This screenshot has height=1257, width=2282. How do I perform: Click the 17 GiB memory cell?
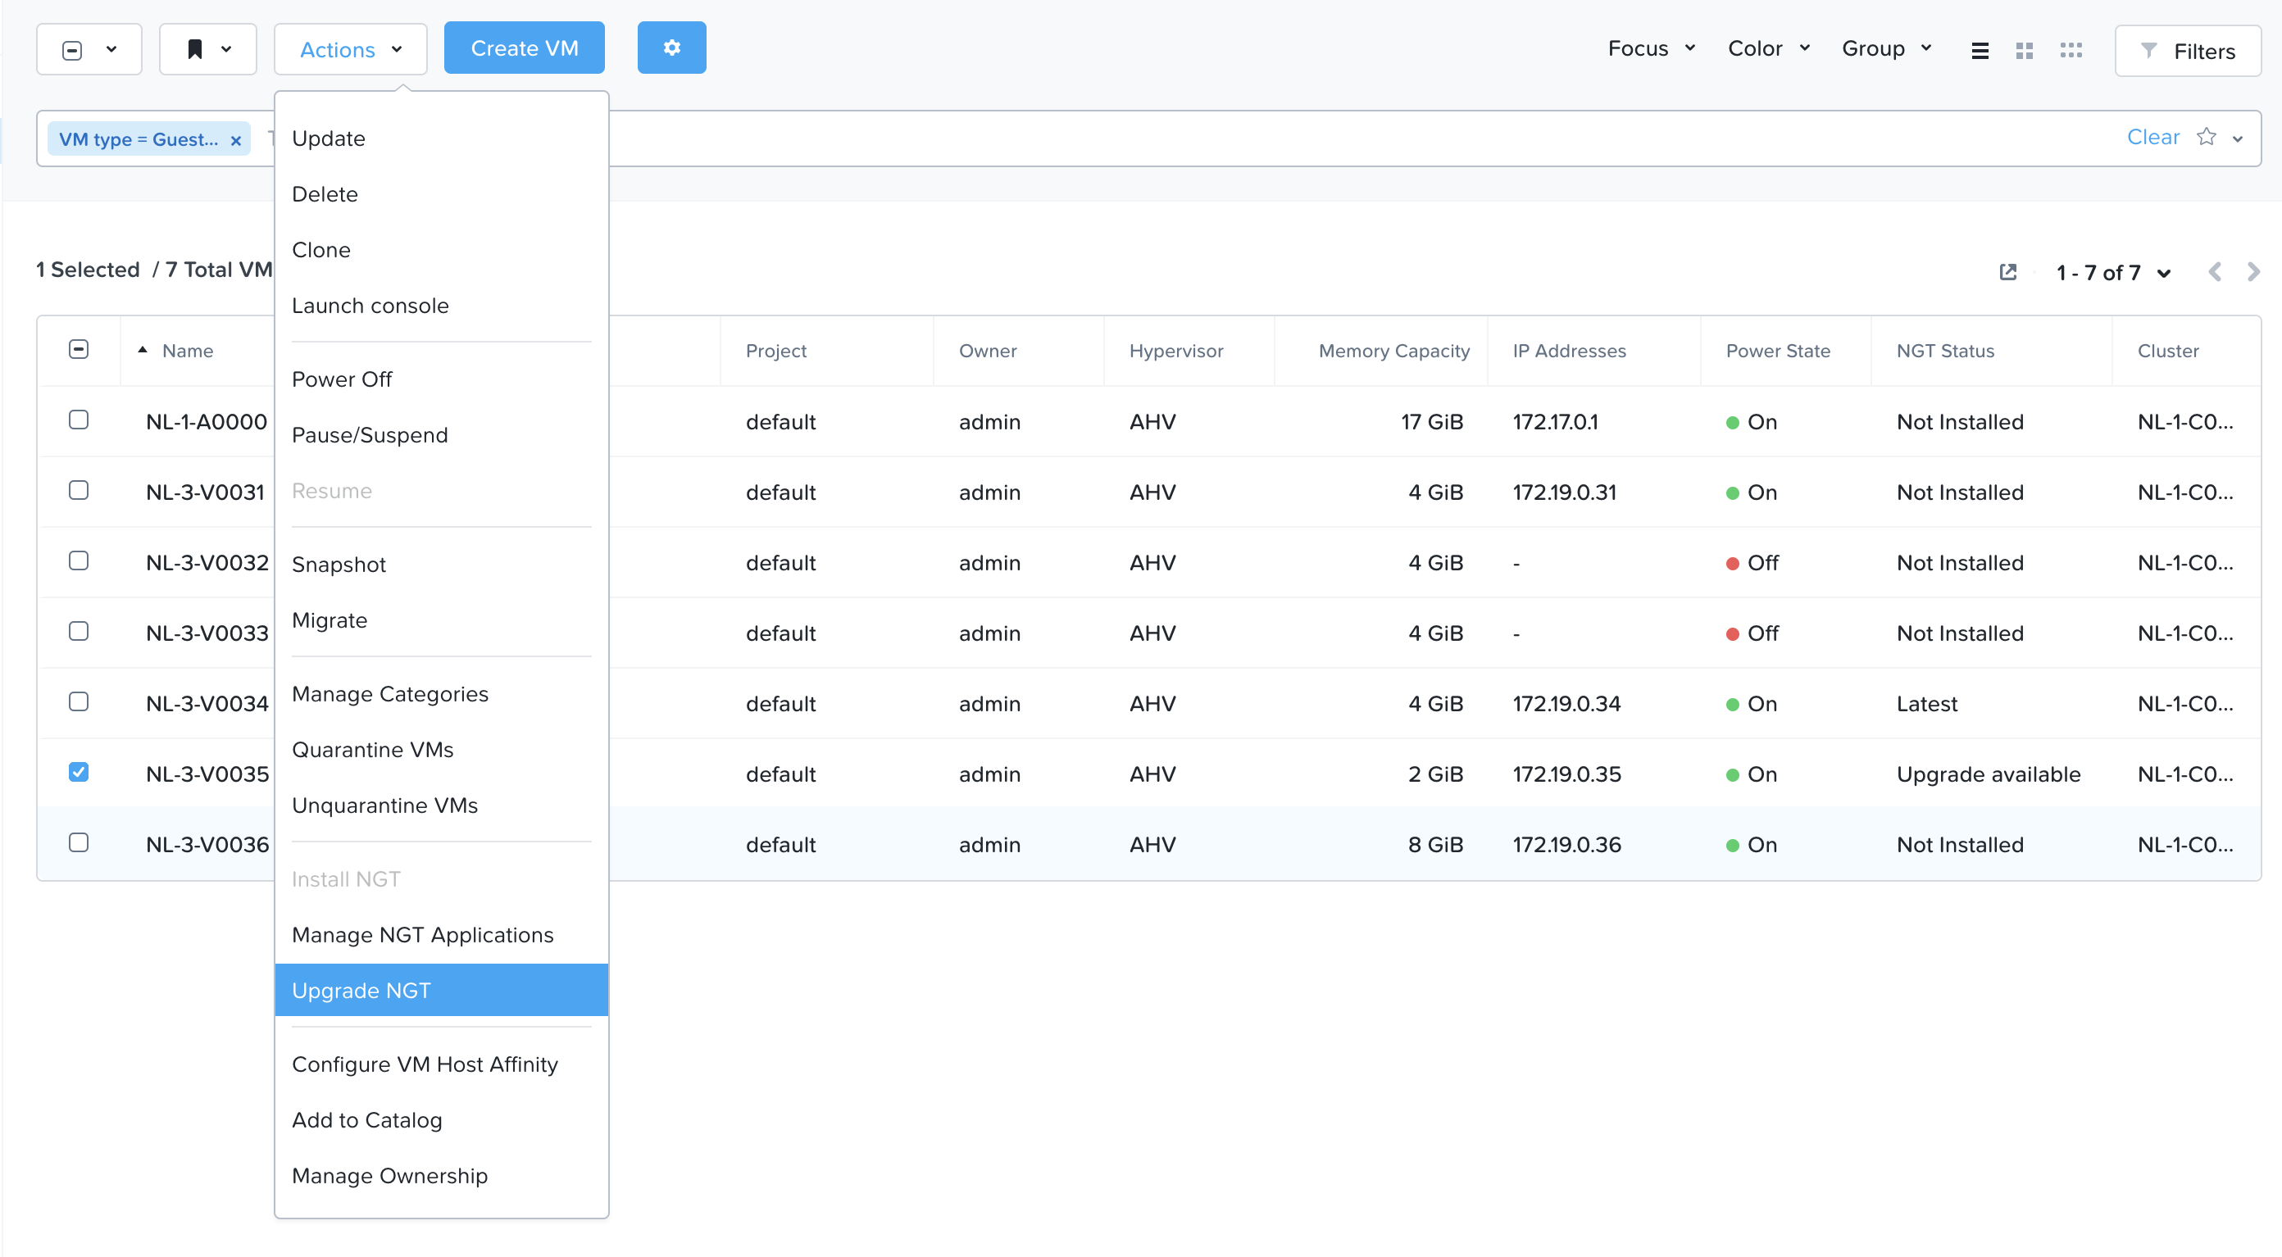(x=1431, y=422)
